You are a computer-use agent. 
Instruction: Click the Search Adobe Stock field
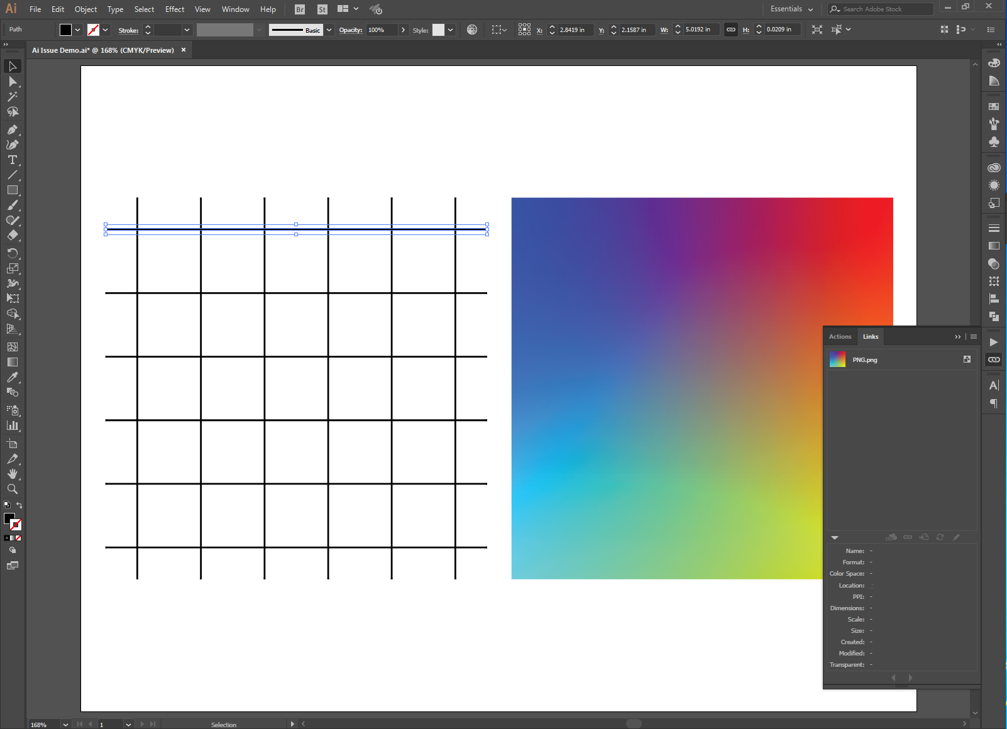pyautogui.click(x=881, y=9)
